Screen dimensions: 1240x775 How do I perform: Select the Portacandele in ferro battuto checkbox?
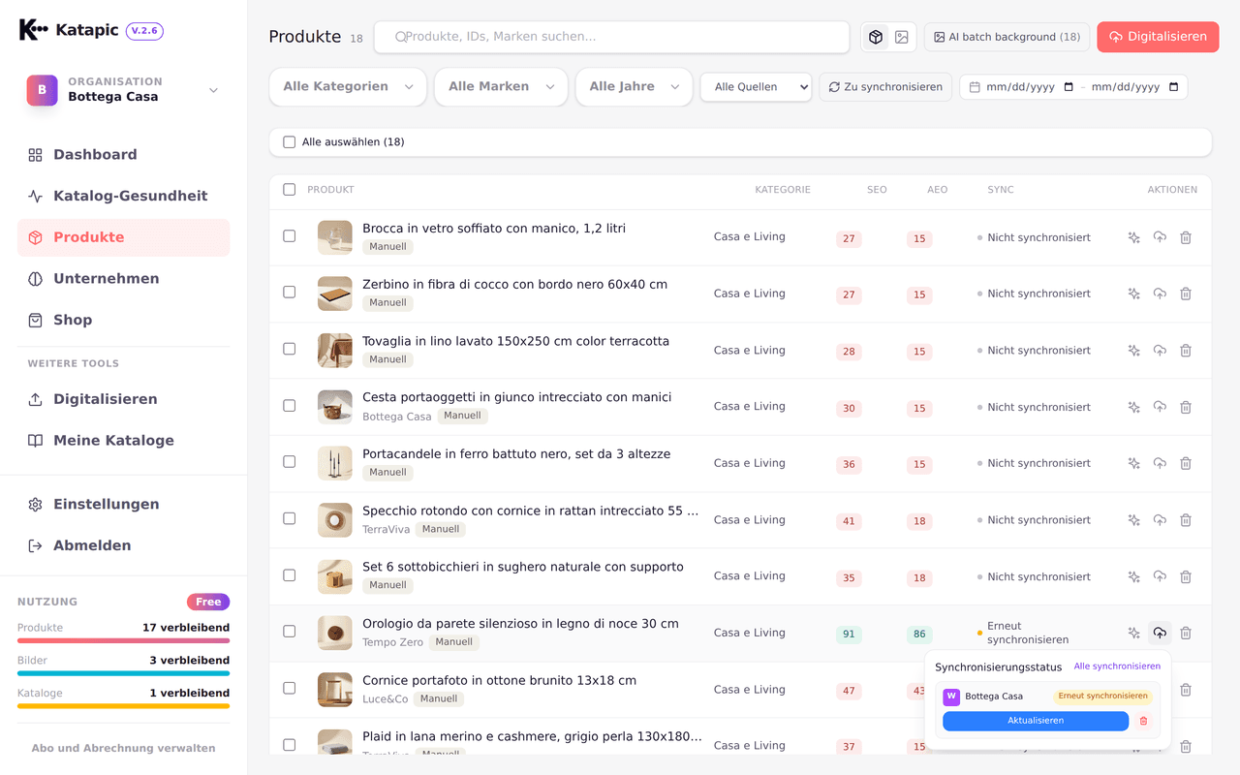click(x=289, y=462)
